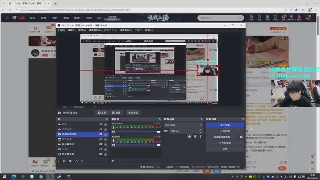Image resolution: width=320 pixels, height=180 pixels.
Task: Open 桌面音频 channel three-dot options
Action: point(114,140)
